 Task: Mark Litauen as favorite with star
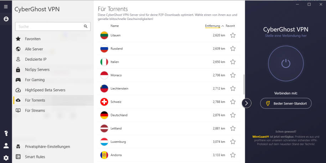[x=233, y=35]
